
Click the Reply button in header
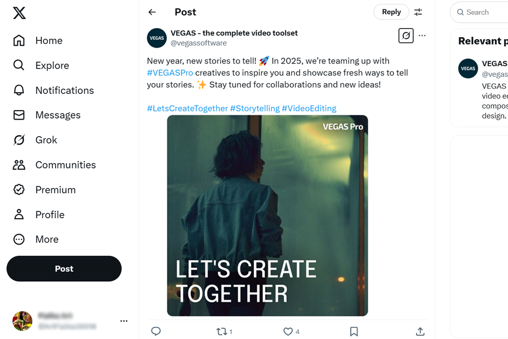point(391,12)
